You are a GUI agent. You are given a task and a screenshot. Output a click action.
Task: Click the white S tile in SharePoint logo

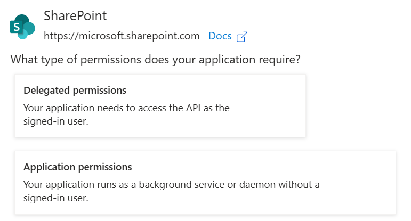16,27
